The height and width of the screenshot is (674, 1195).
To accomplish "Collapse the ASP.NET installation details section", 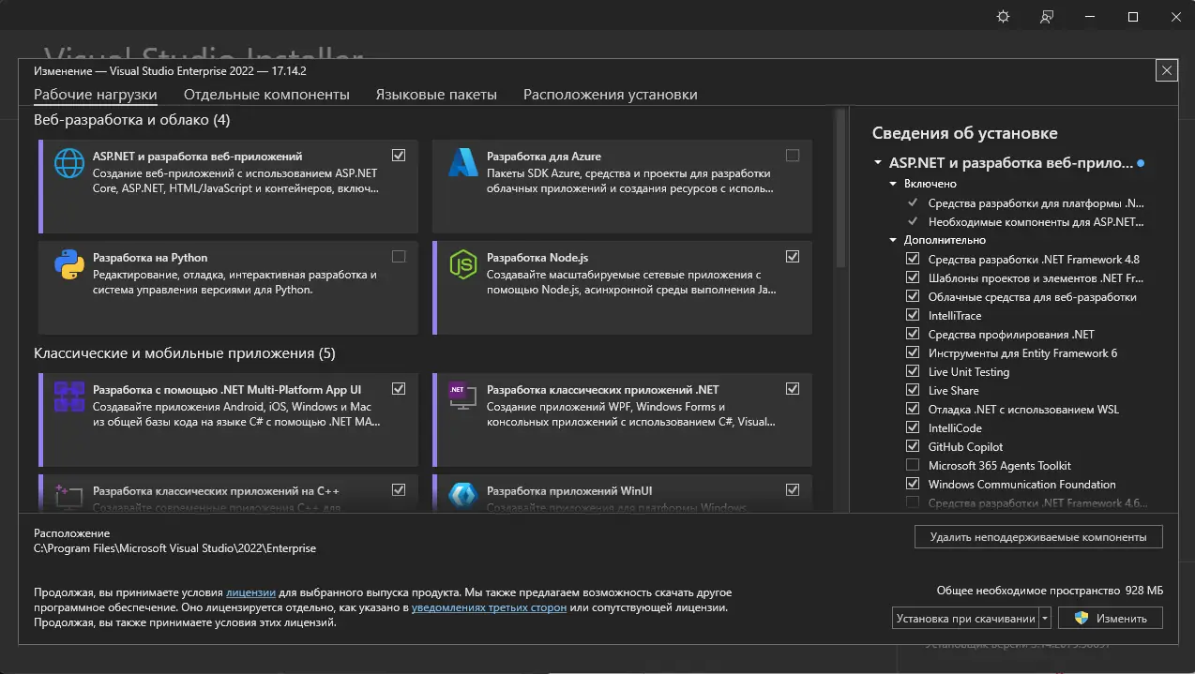I will [877, 163].
